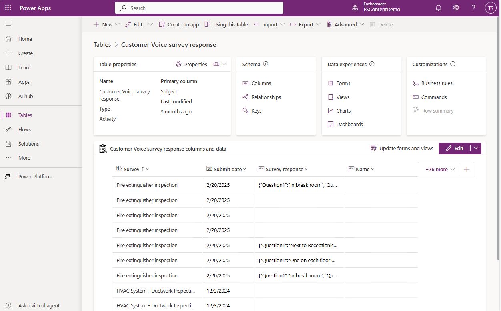501x311 pixels.
Task: Click the Data experiences info icon
Action: click(372, 64)
